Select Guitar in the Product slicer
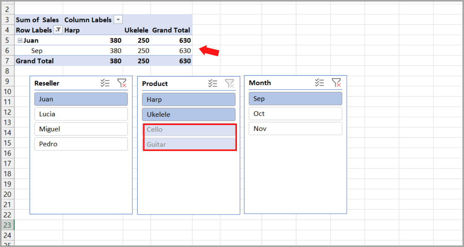This screenshot has height=247, width=464. tap(189, 144)
